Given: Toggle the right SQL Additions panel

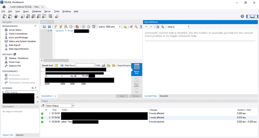Looking at the screenshot, I should pos(256,16).
